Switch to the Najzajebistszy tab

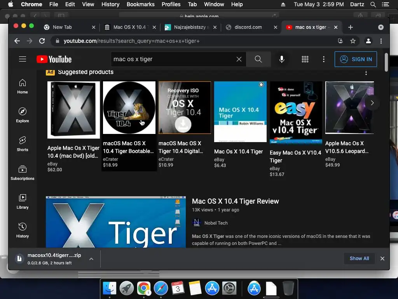tap(190, 27)
